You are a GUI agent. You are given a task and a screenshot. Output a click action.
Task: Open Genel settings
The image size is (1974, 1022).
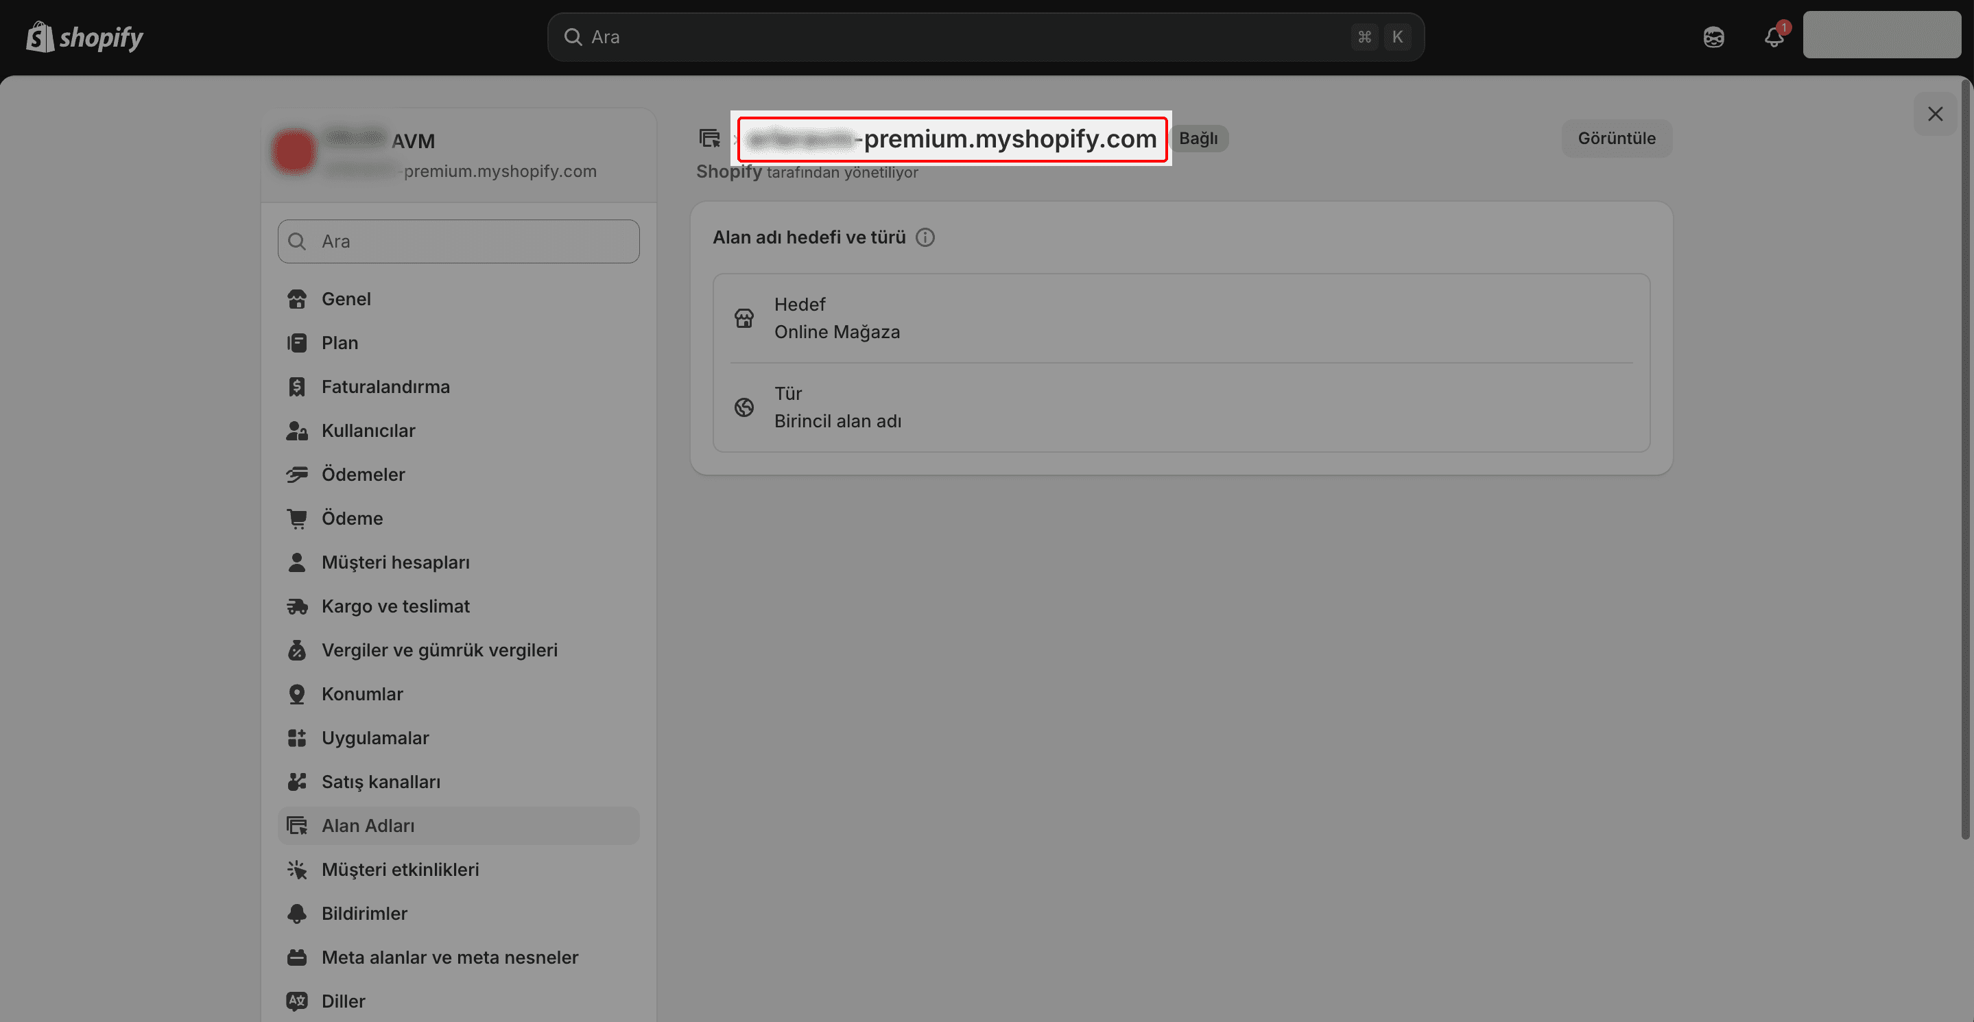click(346, 299)
